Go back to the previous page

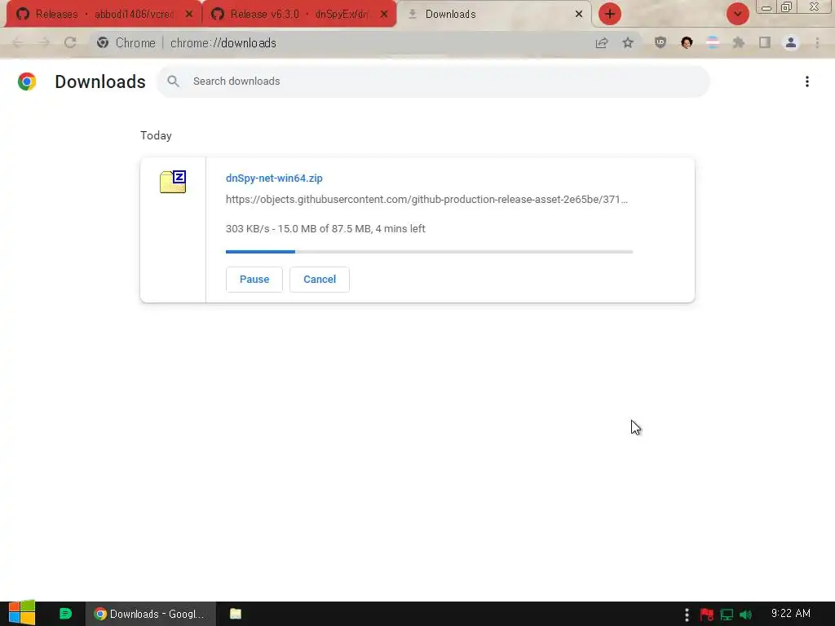(18, 42)
